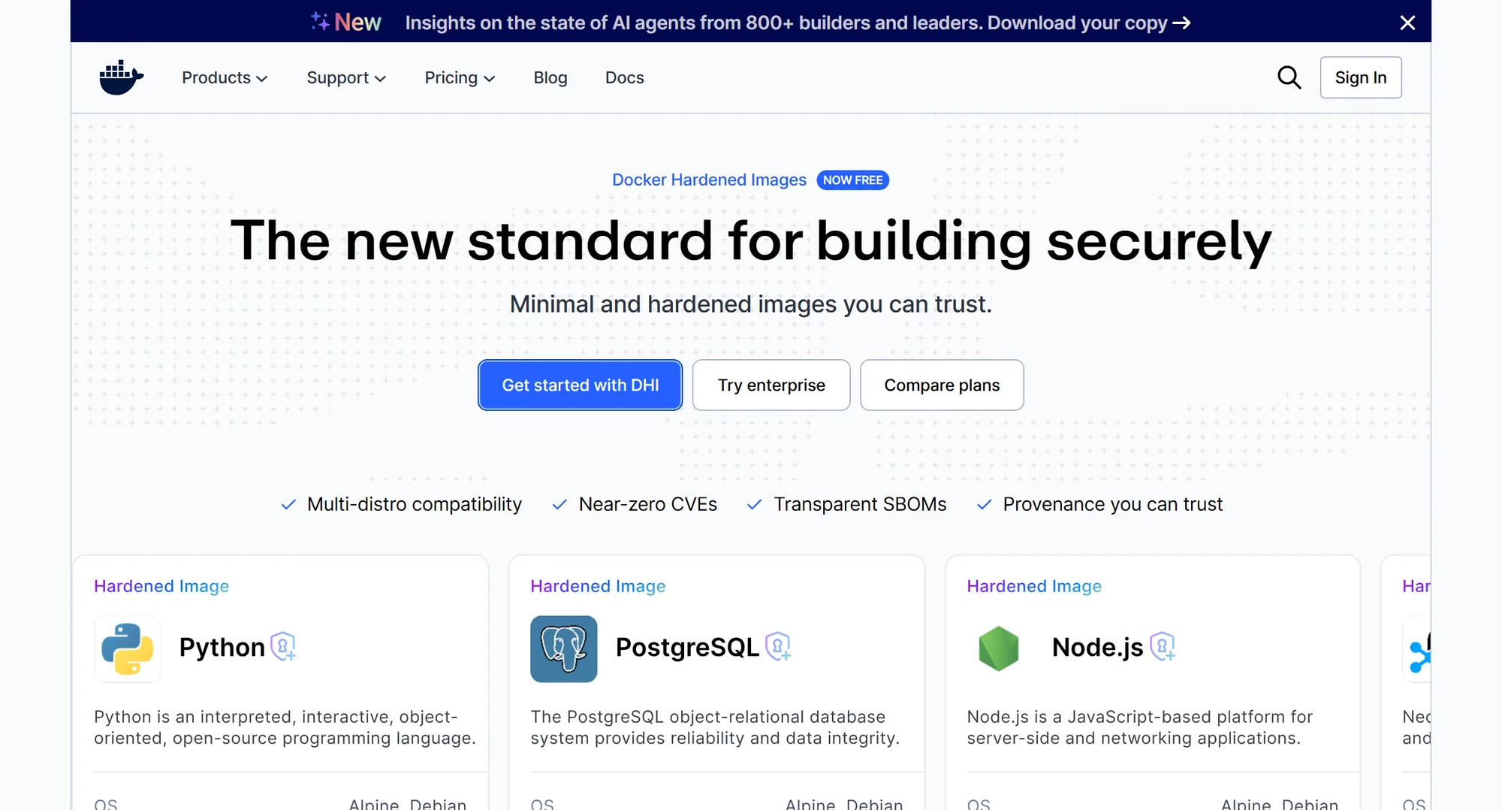The image size is (1502, 810).
Task: Click checkmark next to Transparent SBOMs
Action: point(755,504)
